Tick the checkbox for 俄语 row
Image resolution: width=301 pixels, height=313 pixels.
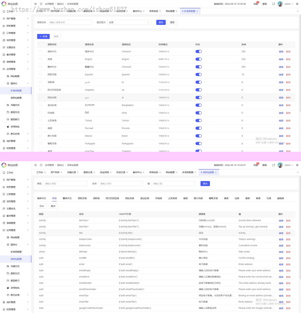(40, 128)
